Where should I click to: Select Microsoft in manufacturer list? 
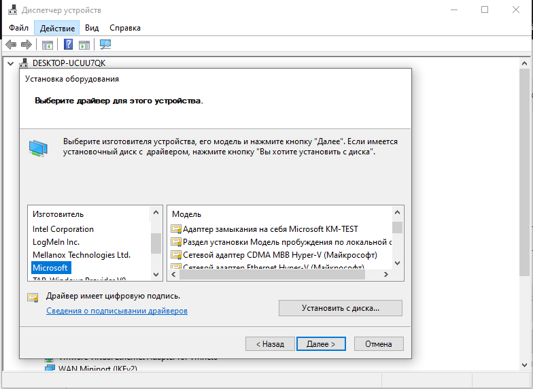point(51,268)
